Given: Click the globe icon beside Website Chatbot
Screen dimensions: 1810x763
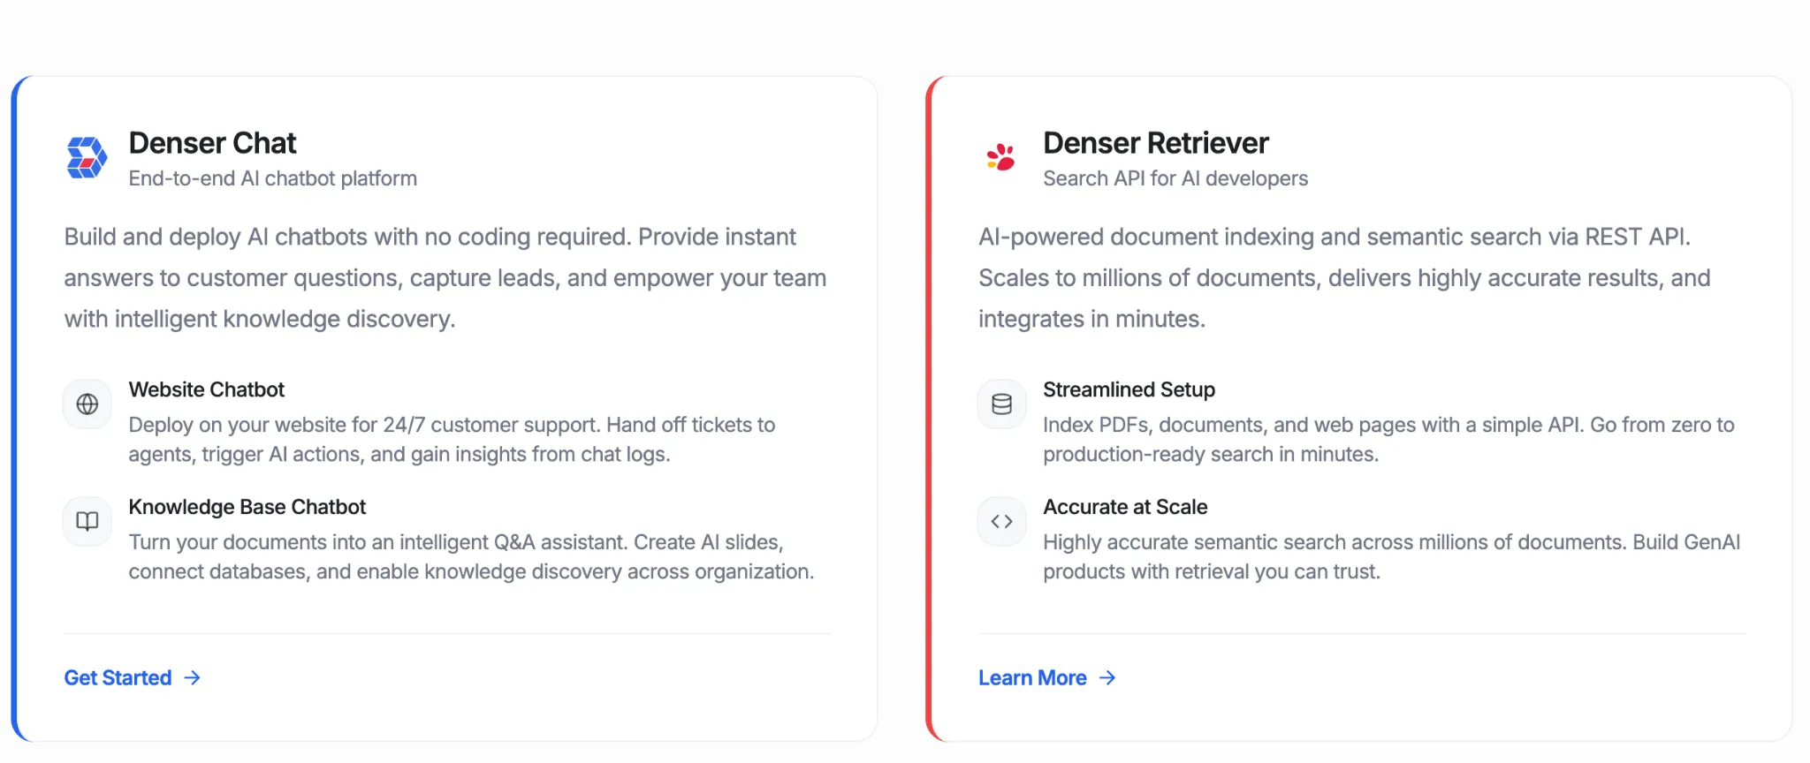Looking at the screenshot, I should (x=87, y=404).
